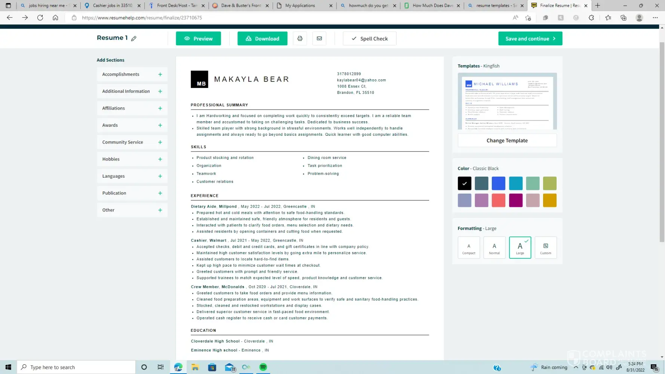Screen dimensions: 665x374
Task: Select Large formatting option
Action: (x=520, y=248)
